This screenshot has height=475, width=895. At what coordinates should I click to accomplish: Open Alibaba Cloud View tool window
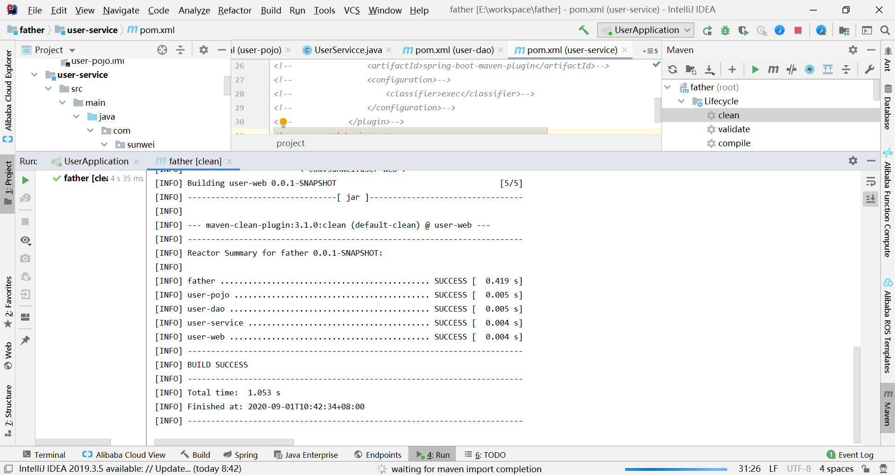click(x=124, y=455)
